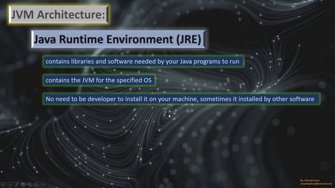335x188 pixels.
Task: Open more slideshow options ellipsis icon
Action: click(x=43, y=184)
